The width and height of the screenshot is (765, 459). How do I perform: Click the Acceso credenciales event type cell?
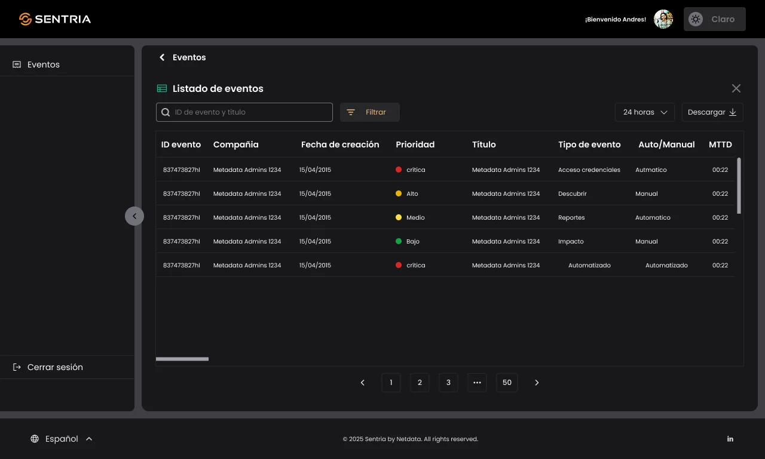click(x=589, y=170)
